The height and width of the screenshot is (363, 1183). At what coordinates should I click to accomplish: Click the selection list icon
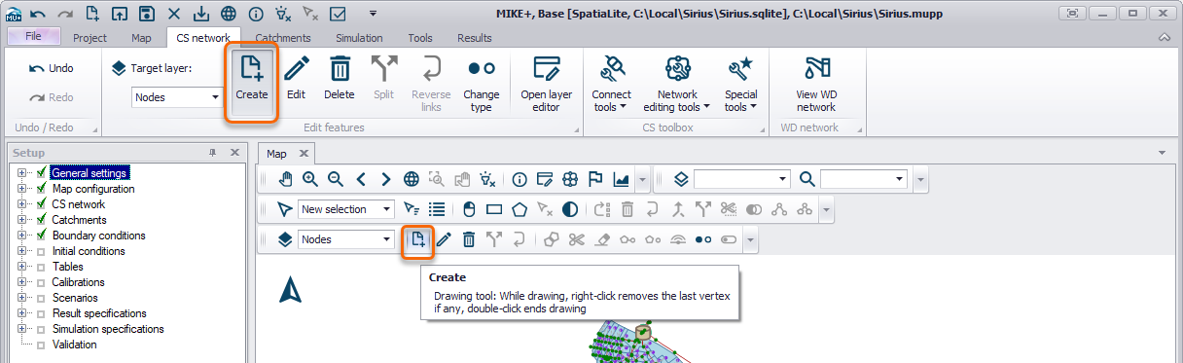tap(437, 209)
